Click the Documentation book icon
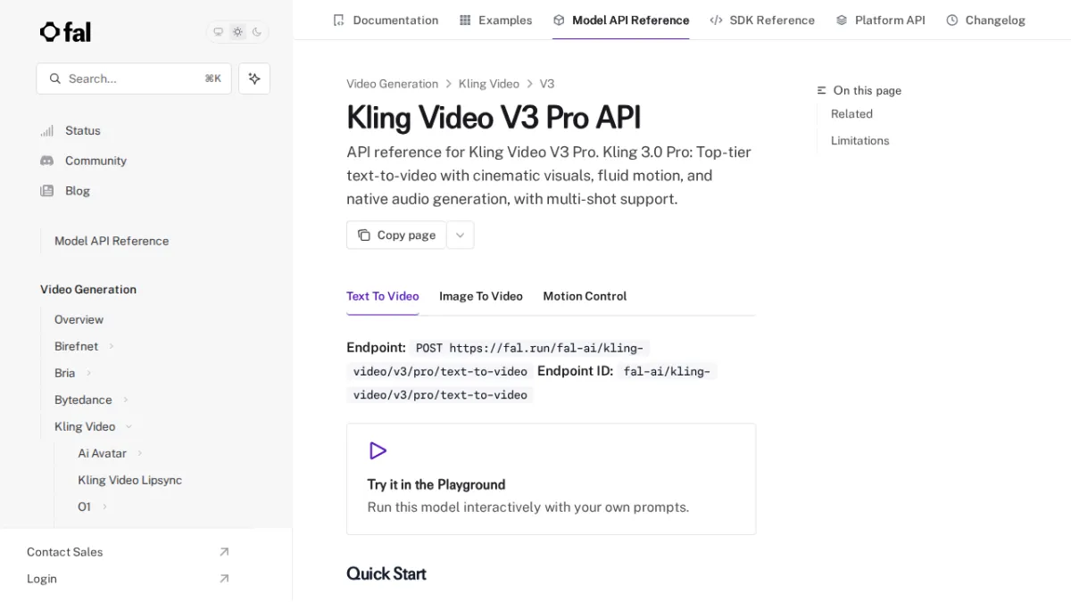The width and height of the screenshot is (1071, 602). coord(338,20)
